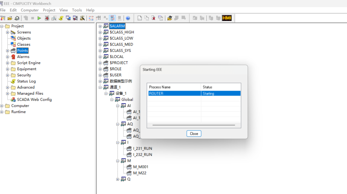Close the Starting EEE dialog
Screen dimensions: 347x194
(x=194, y=134)
